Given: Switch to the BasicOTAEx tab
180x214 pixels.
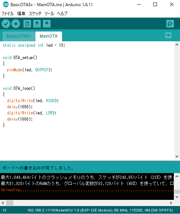Looking at the screenshot, I should tap(19, 36).
